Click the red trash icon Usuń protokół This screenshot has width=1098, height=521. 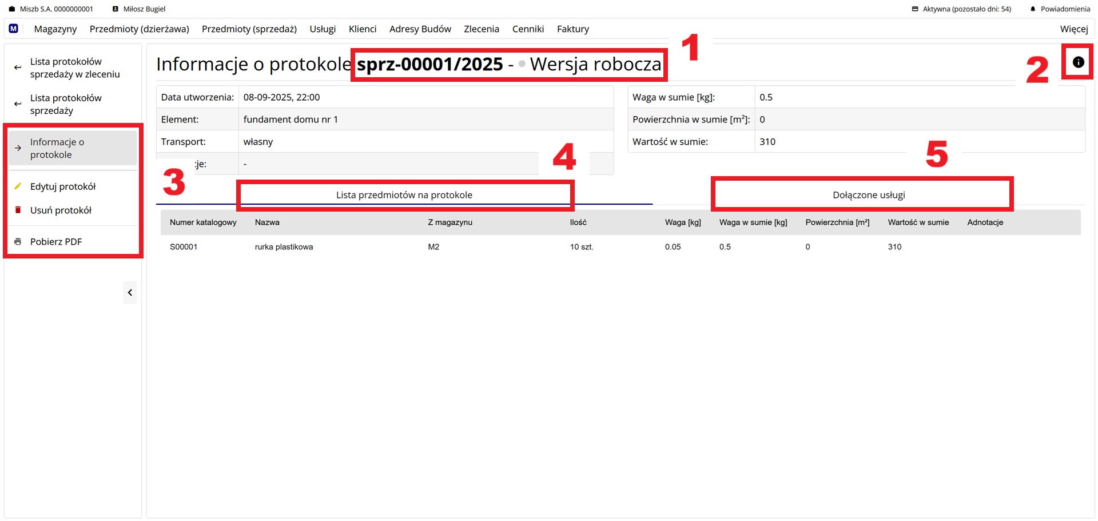coord(18,210)
